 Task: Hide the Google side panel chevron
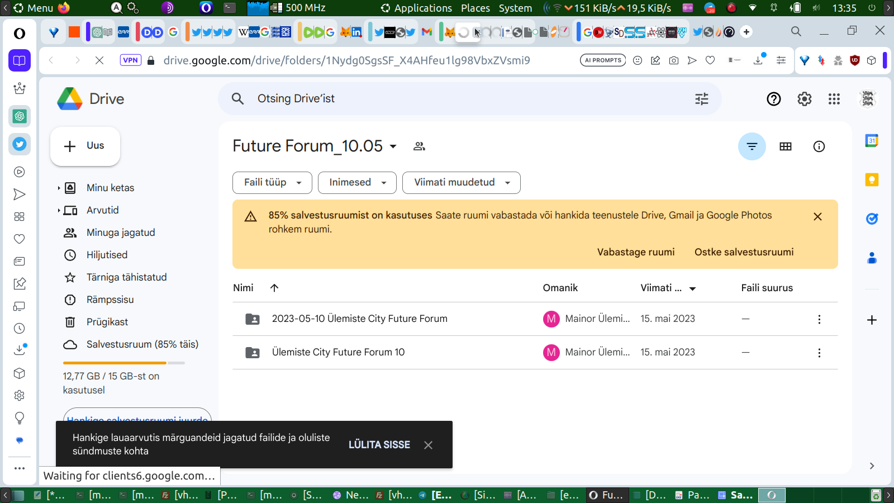pos(872,466)
